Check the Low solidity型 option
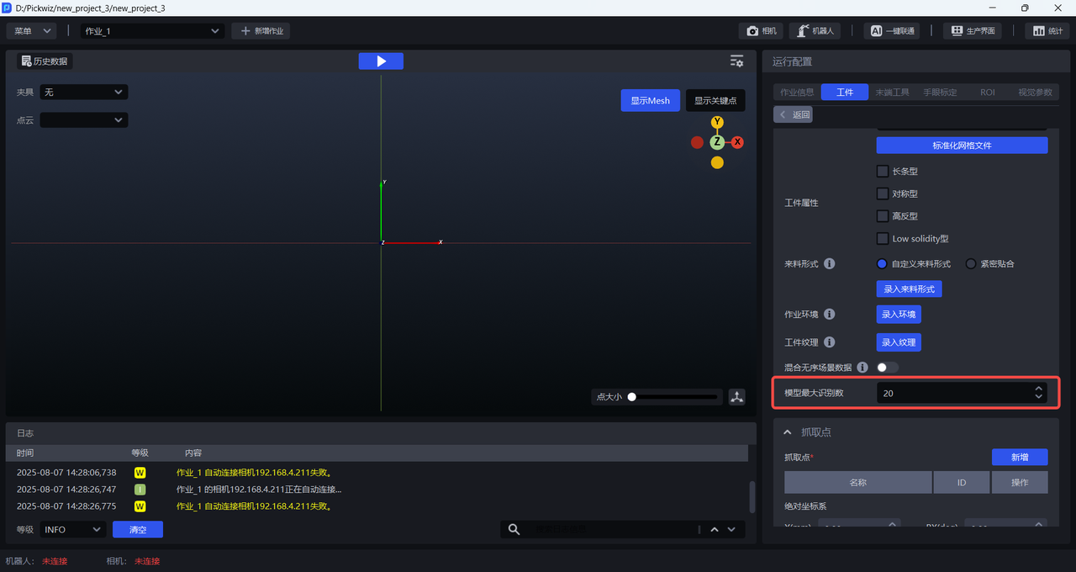Screen dimensions: 1076x572 click(x=883, y=239)
